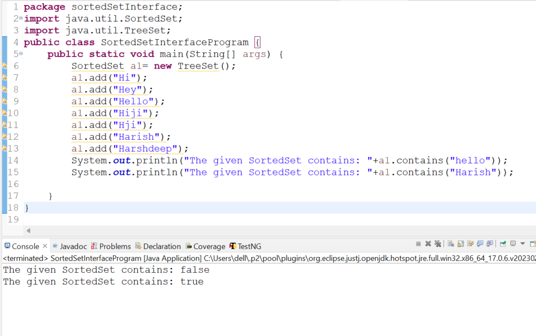Click the warning marker on line 11
This screenshot has height=336, width=536.
(4, 125)
